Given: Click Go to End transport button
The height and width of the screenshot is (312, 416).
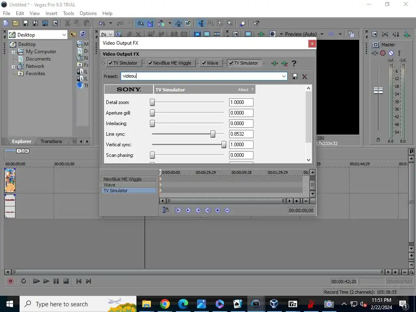Looking at the screenshot, I should pyautogui.click(x=89, y=281).
